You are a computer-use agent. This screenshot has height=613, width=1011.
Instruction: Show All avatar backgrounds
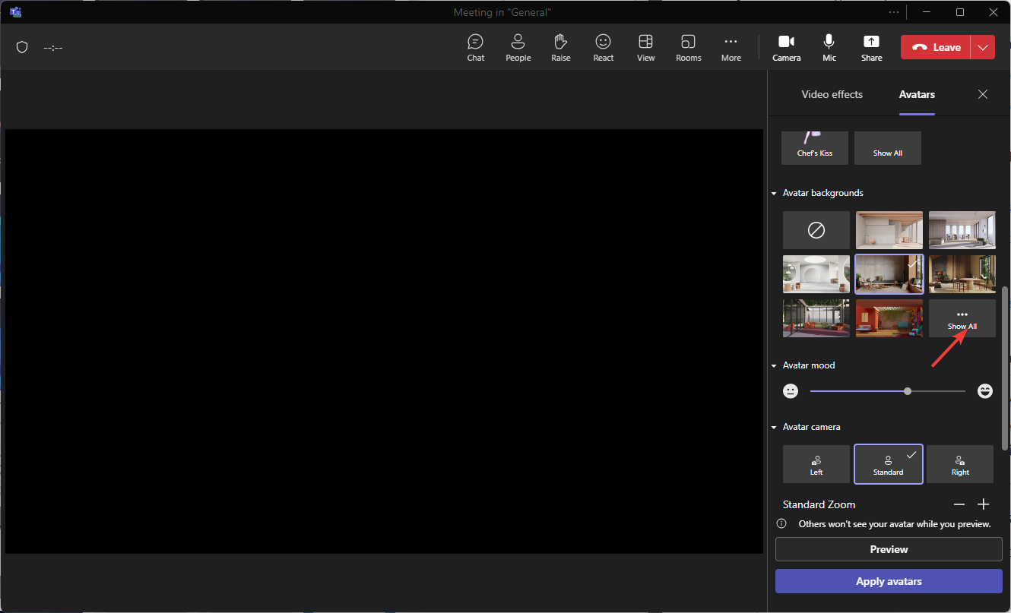962,318
